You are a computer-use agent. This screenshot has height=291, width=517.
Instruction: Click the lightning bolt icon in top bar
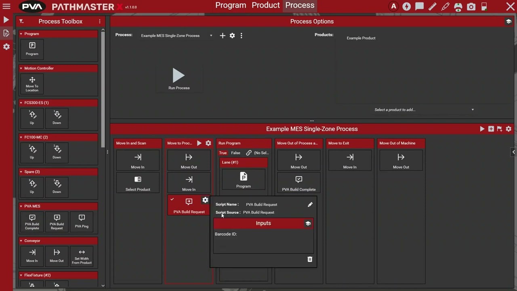coord(406,6)
